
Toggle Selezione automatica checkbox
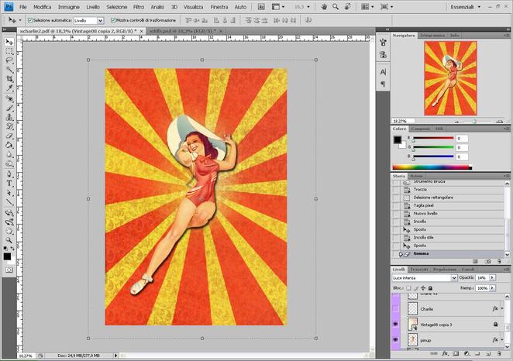[x=30, y=20]
